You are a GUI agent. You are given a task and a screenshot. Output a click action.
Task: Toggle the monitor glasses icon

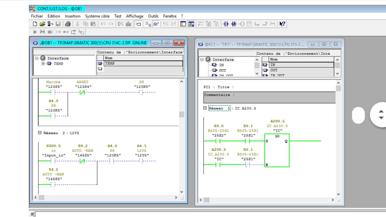point(156,24)
